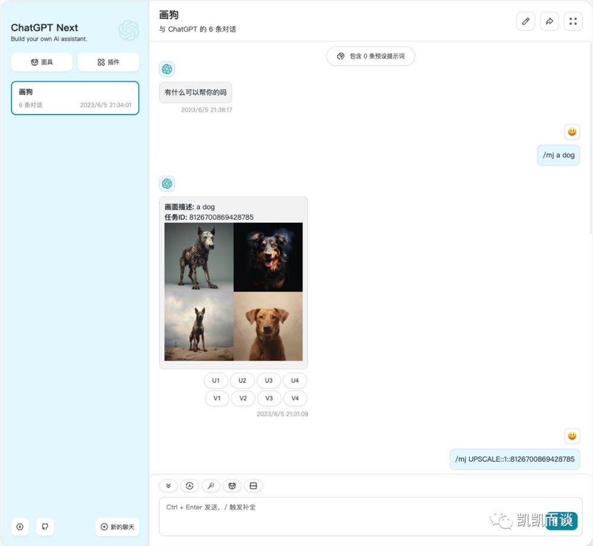The width and height of the screenshot is (593, 546).
Task: Click the scroll-to-bottom double chevron icon
Action: (x=168, y=486)
